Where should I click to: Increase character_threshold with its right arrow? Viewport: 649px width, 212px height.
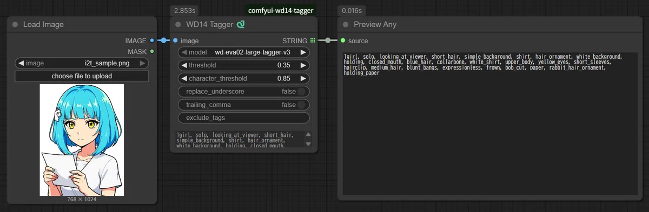point(303,78)
